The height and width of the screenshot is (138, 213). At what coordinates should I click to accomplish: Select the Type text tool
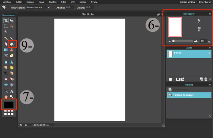[12, 91]
